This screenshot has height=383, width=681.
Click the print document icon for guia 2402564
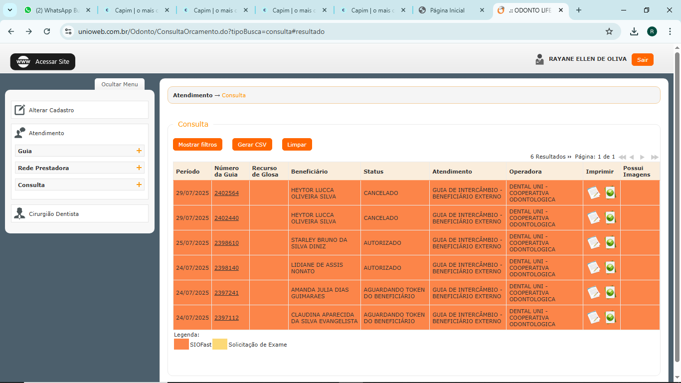[593, 192]
